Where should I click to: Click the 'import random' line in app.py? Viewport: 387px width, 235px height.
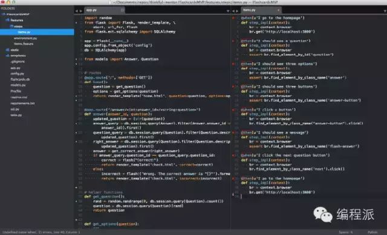(98, 18)
